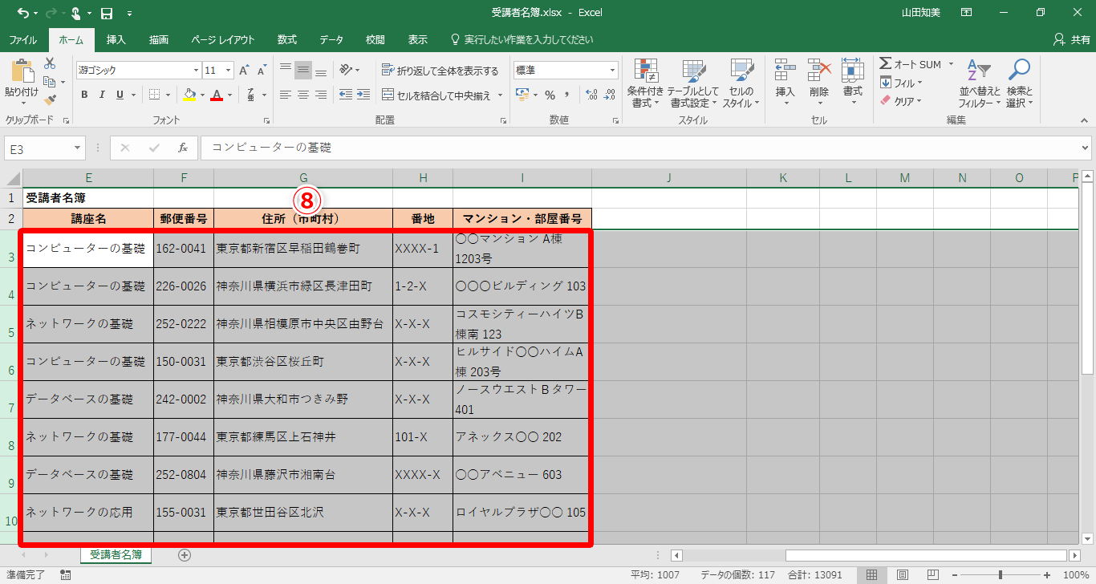Toggle bottom vertical alignment
The width and height of the screenshot is (1096, 584).
click(321, 70)
